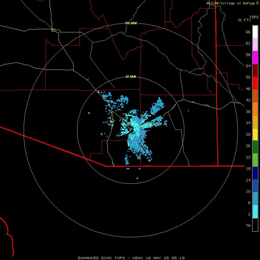Click the orange 38-42 kft swatch
Image resolution: width=260 pixels, height=260 pixels.
(255, 109)
